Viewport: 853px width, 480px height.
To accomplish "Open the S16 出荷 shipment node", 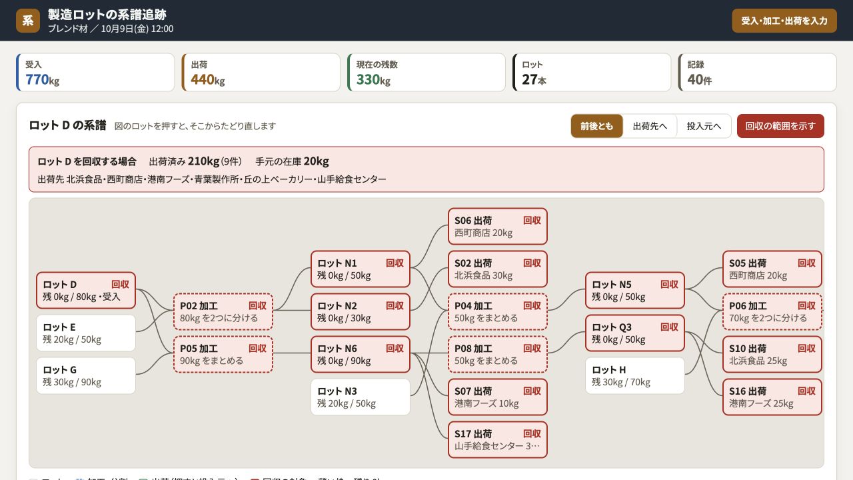I will 772,397.
